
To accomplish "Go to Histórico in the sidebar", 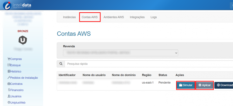I will 16,71.
